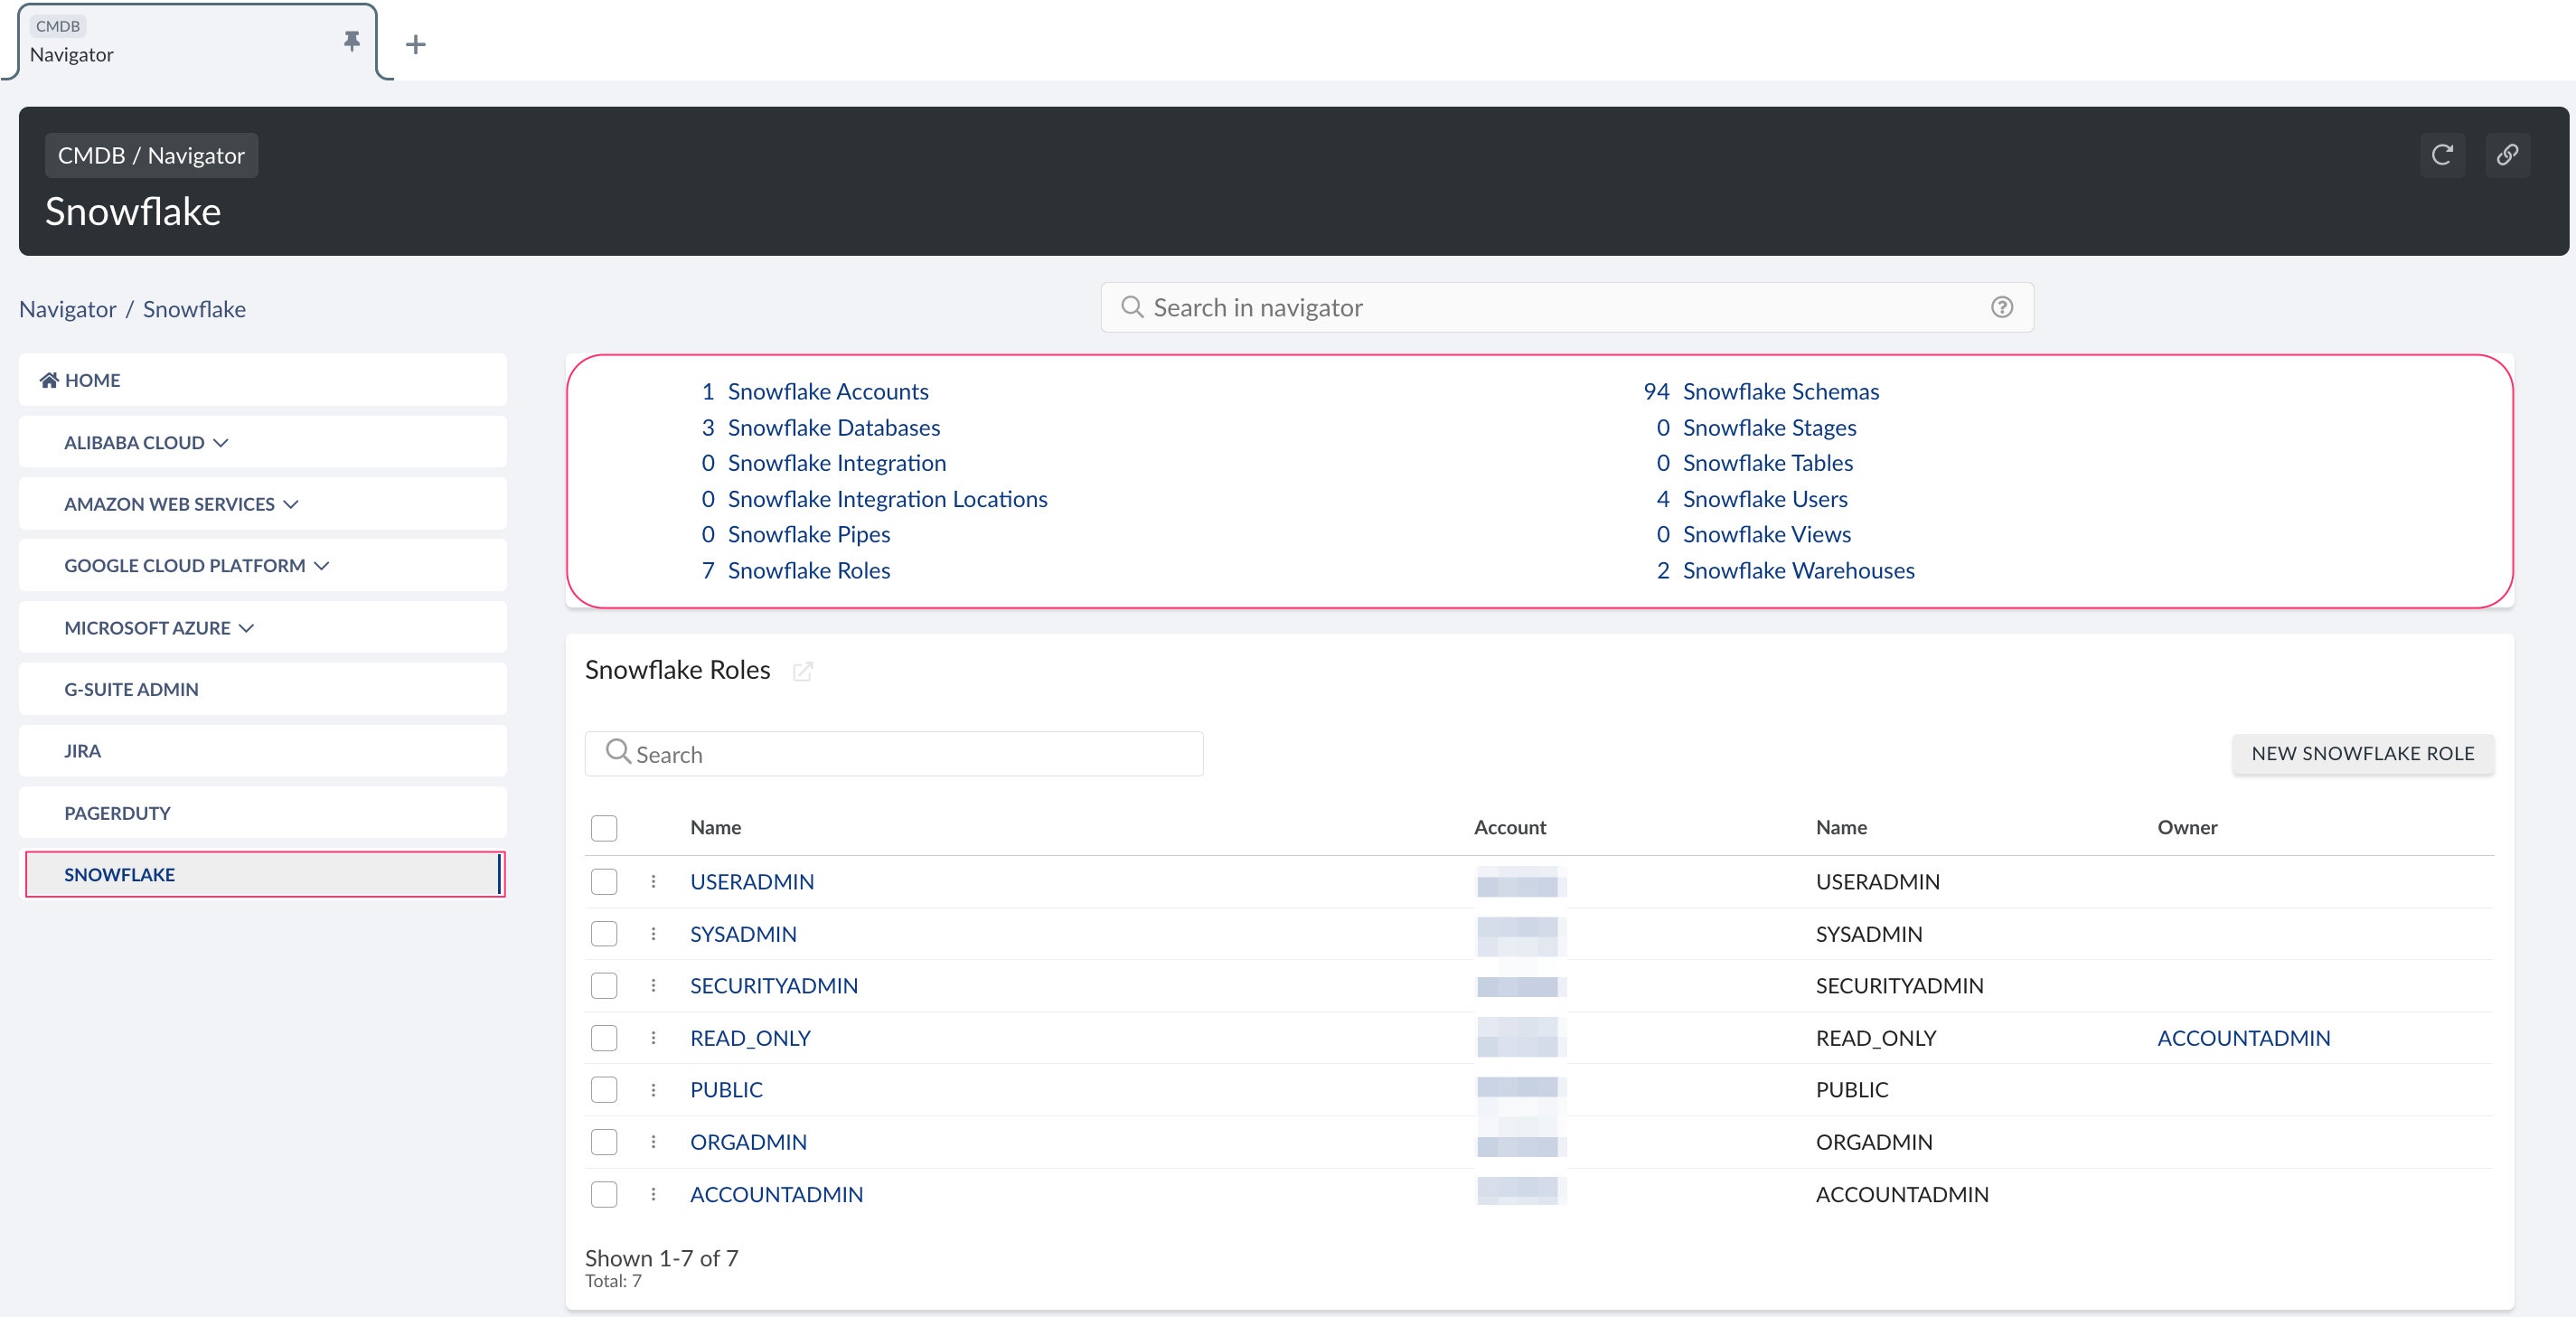The image size is (2576, 1317).
Task: Open the READ_ONLY role link
Action: coord(750,1038)
